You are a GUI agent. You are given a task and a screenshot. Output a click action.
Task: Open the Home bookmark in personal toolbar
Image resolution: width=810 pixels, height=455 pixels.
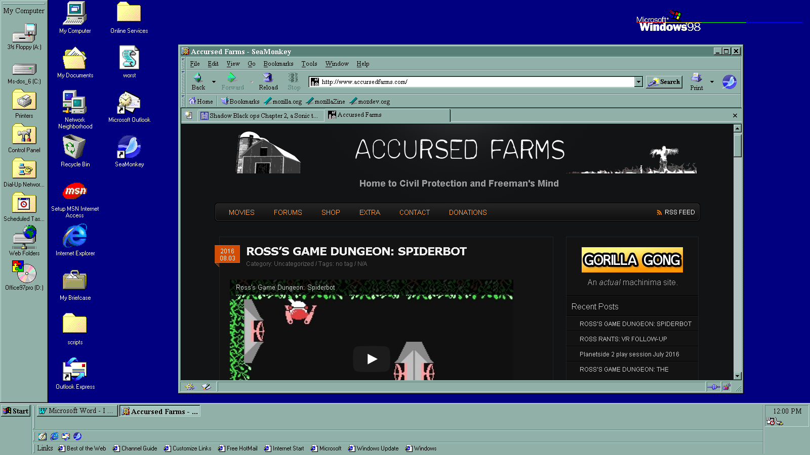[201, 101]
